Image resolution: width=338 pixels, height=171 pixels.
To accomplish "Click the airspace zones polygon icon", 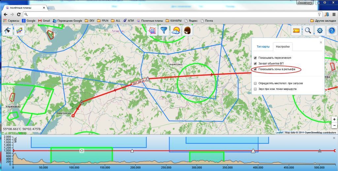I will pyautogui.click(x=152, y=31).
